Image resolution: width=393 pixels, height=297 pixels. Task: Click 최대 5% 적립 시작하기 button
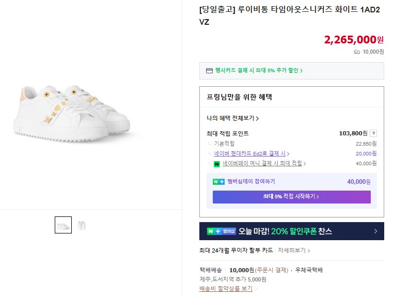(291, 197)
